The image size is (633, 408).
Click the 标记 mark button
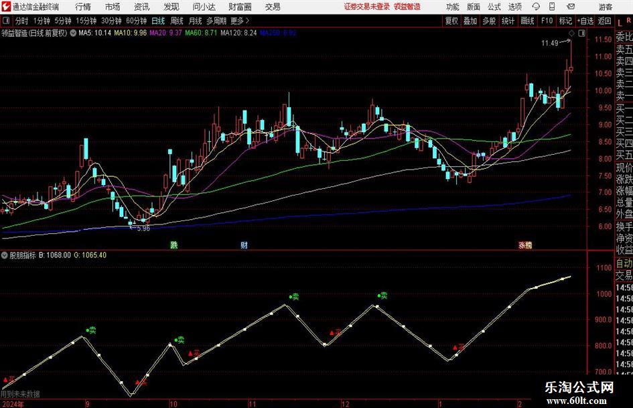[x=565, y=21]
